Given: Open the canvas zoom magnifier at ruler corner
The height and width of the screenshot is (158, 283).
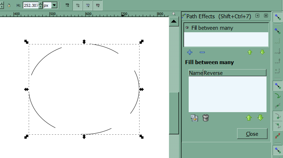Looking at the screenshot, I should coord(174,14).
